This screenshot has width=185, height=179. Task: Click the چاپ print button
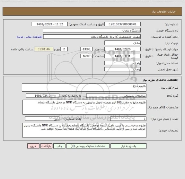[x=59, y=146]
